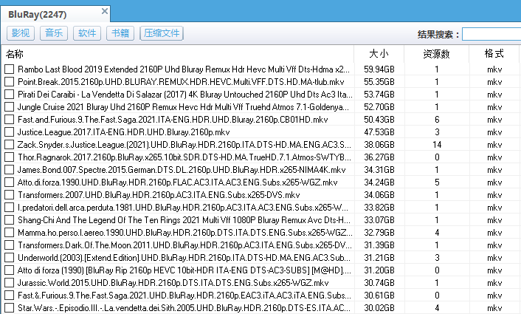Click the 50.43GB size value
The height and width of the screenshot is (314, 521).
pos(379,120)
